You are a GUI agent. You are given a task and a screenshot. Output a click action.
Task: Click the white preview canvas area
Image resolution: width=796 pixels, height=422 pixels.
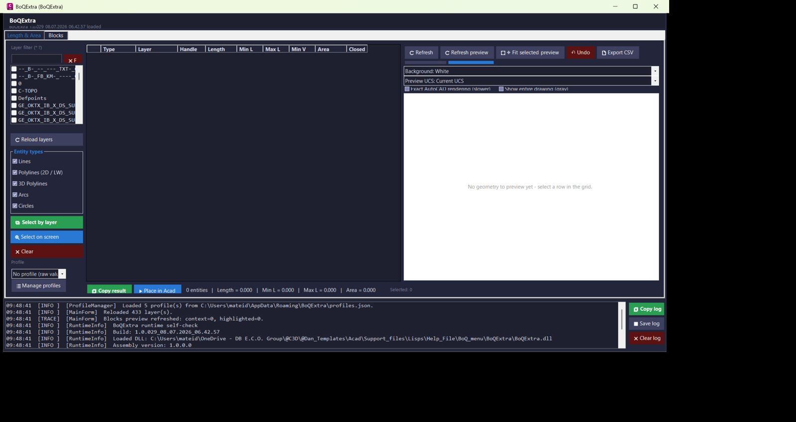click(531, 187)
